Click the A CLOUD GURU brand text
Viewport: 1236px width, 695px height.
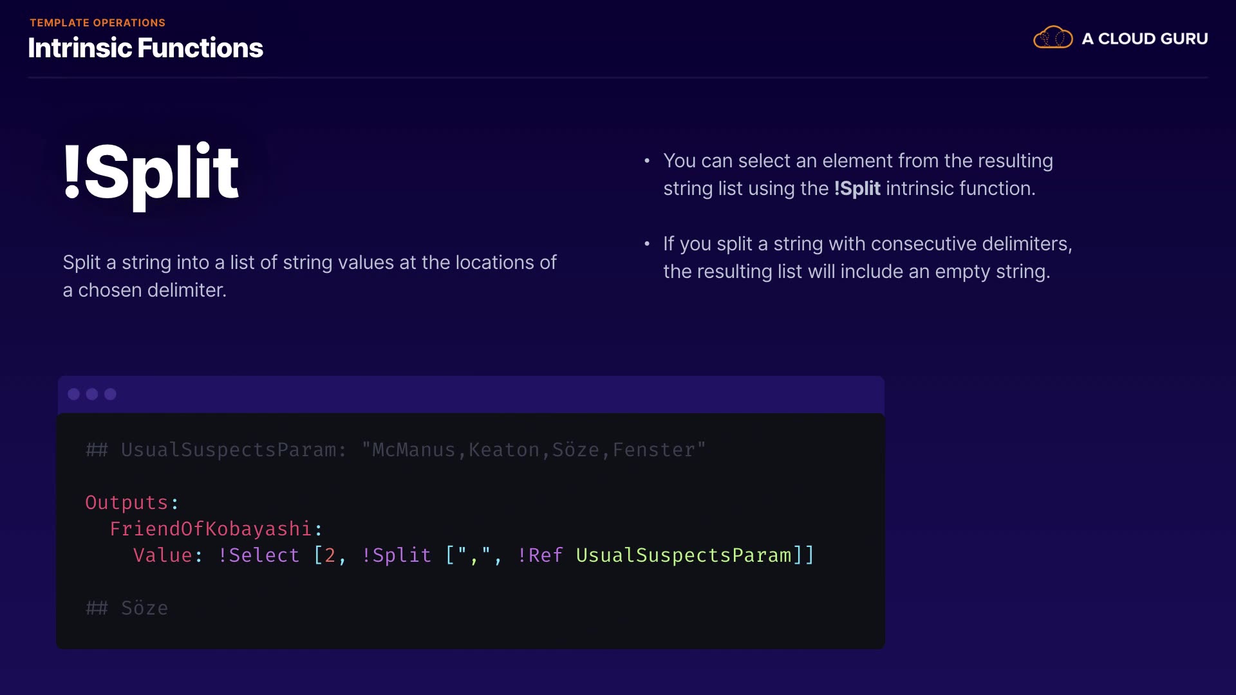tap(1145, 39)
